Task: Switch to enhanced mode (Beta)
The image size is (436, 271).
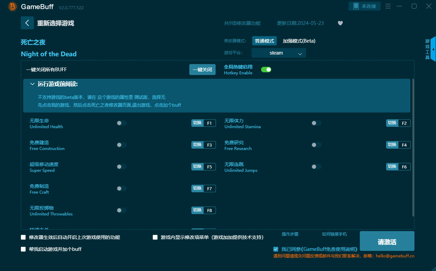Action: [299, 41]
